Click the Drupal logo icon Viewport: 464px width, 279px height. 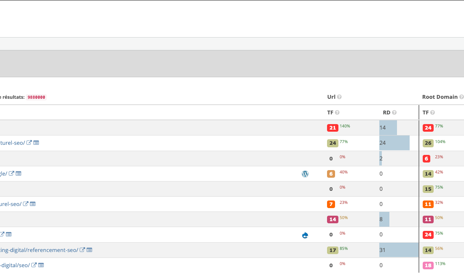[305, 235]
